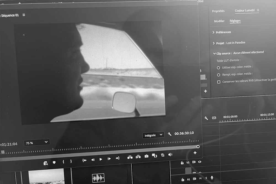Viewport: 276px width, 184px height.
Task: Select the Réglages tab
Action: point(235,21)
